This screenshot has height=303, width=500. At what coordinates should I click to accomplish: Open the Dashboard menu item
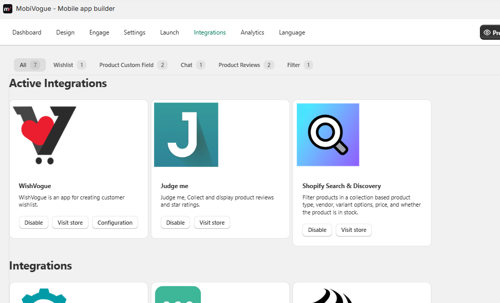point(27,32)
